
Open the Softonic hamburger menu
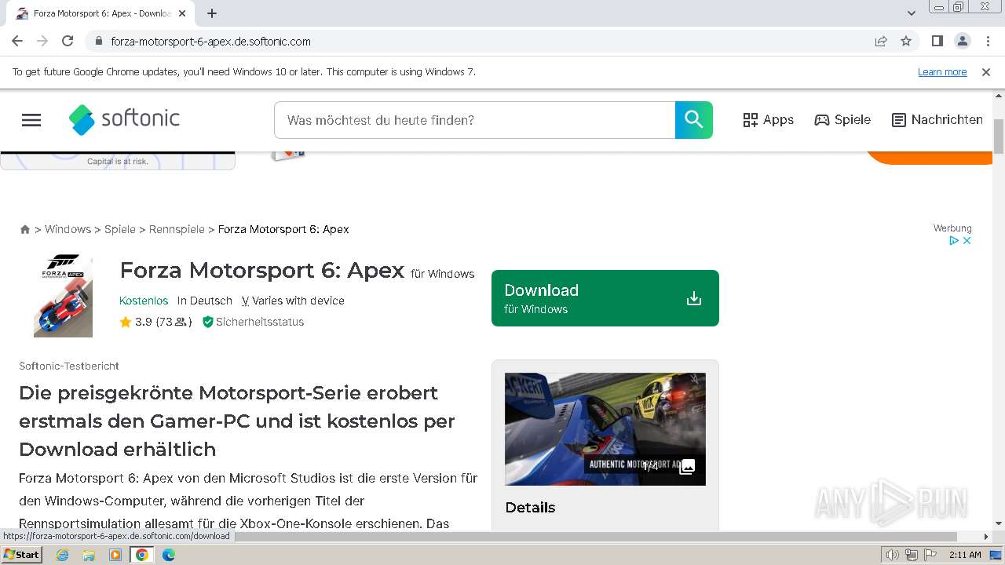click(x=31, y=120)
